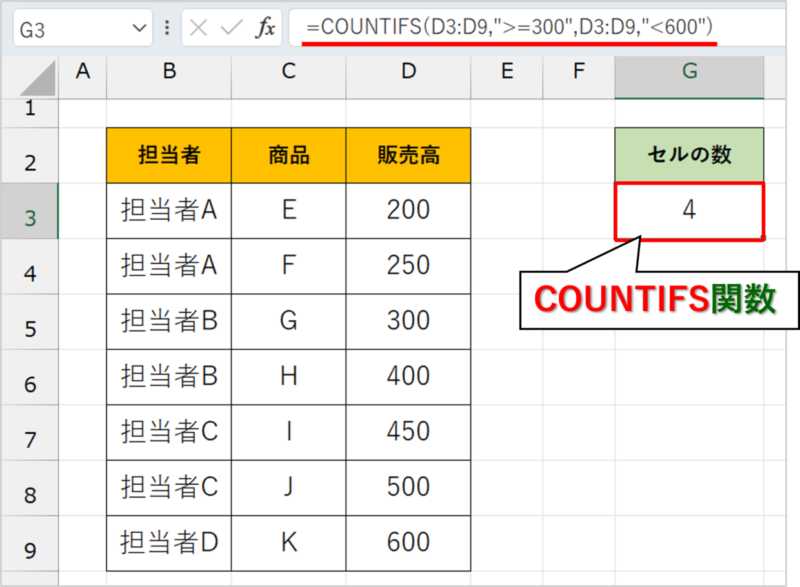800x587 pixels.
Task: Select column B header
Action: [169, 78]
